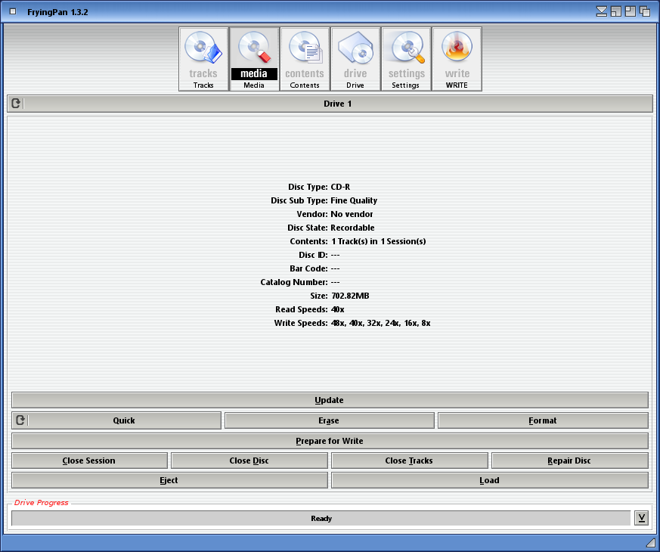Switch to the Drive page icon
Screen dimensions: 660x552
point(355,59)
